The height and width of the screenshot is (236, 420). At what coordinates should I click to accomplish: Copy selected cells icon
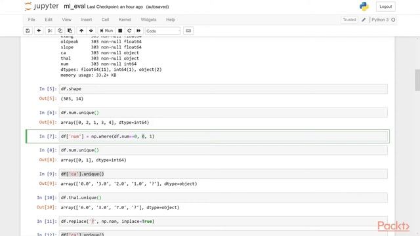(60, 31)
